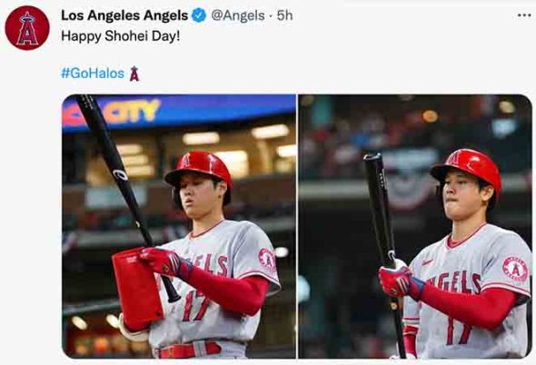Click the blue verified badge
Viewport: 536px width, 365px height.
tap(199, 15)
